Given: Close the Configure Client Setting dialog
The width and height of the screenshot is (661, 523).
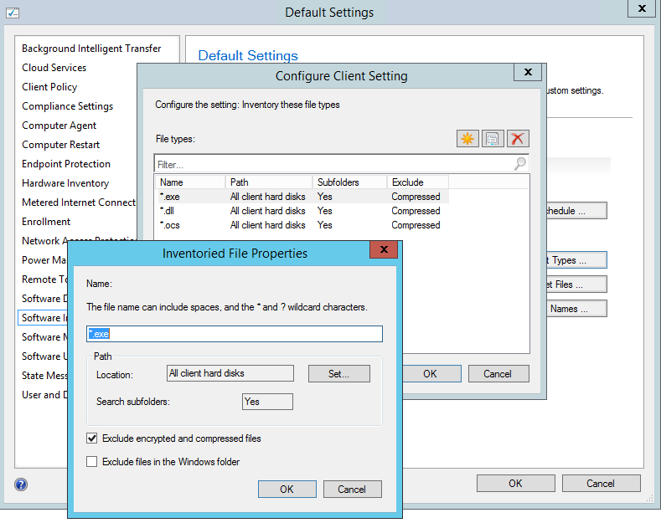Looking at the screenshot, I should (528, 72).
